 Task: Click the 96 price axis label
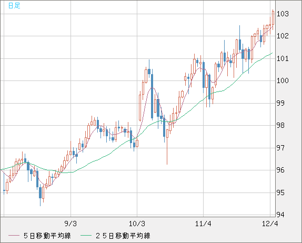[280, 170]
